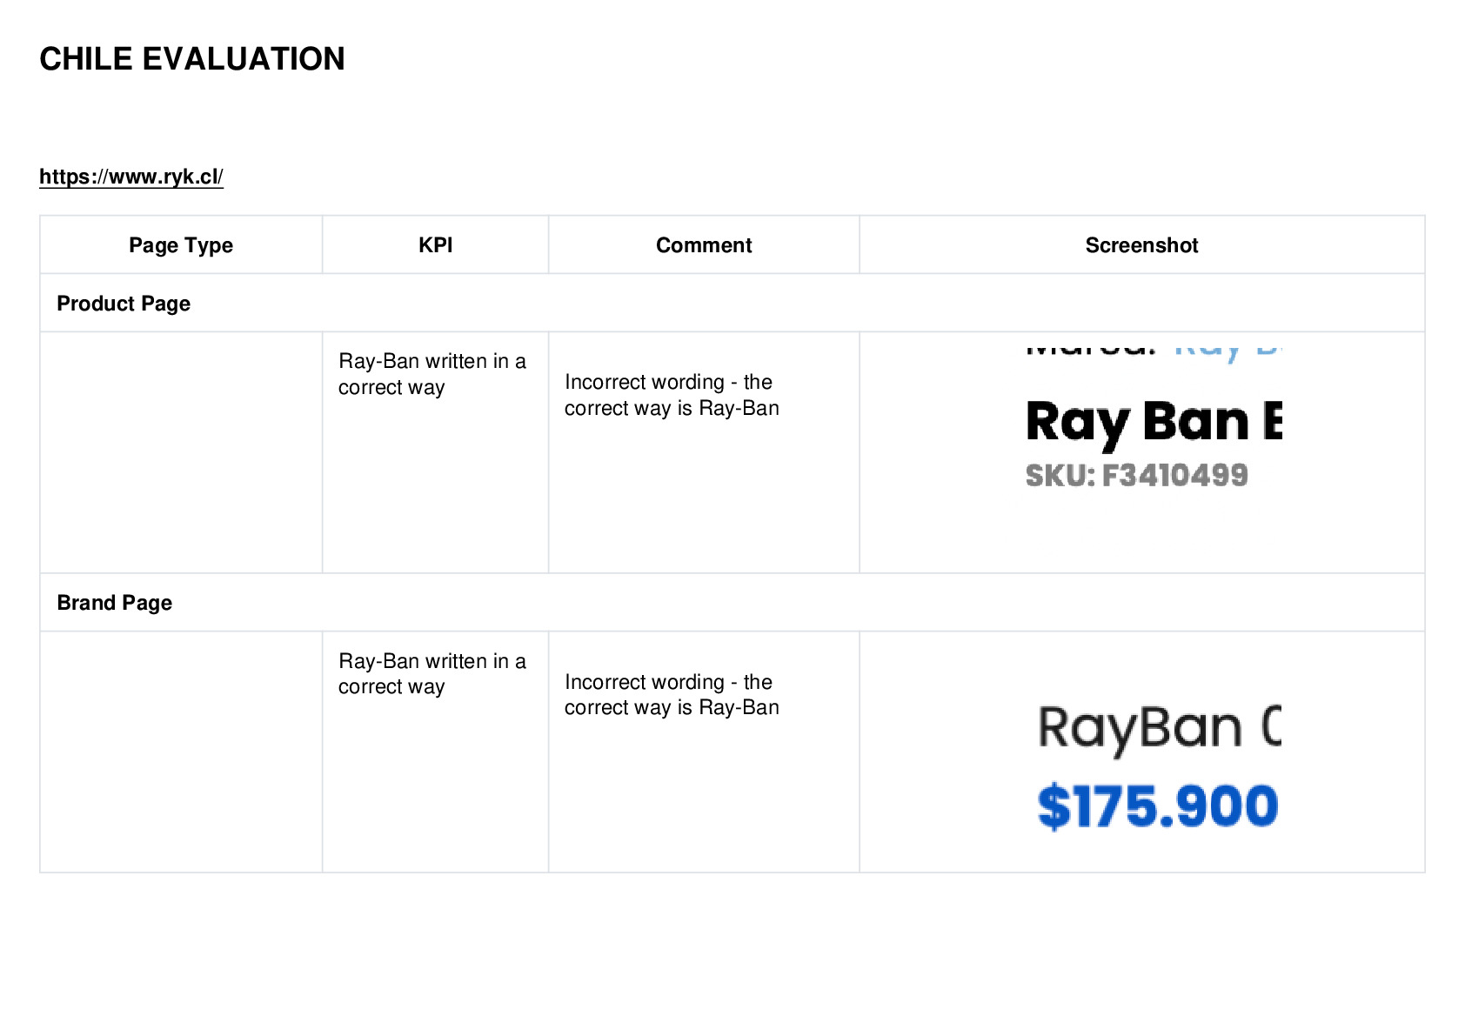Click the $175.900 price image
Viewport: 1465px width, 1036px height.
pos(1158,805)
